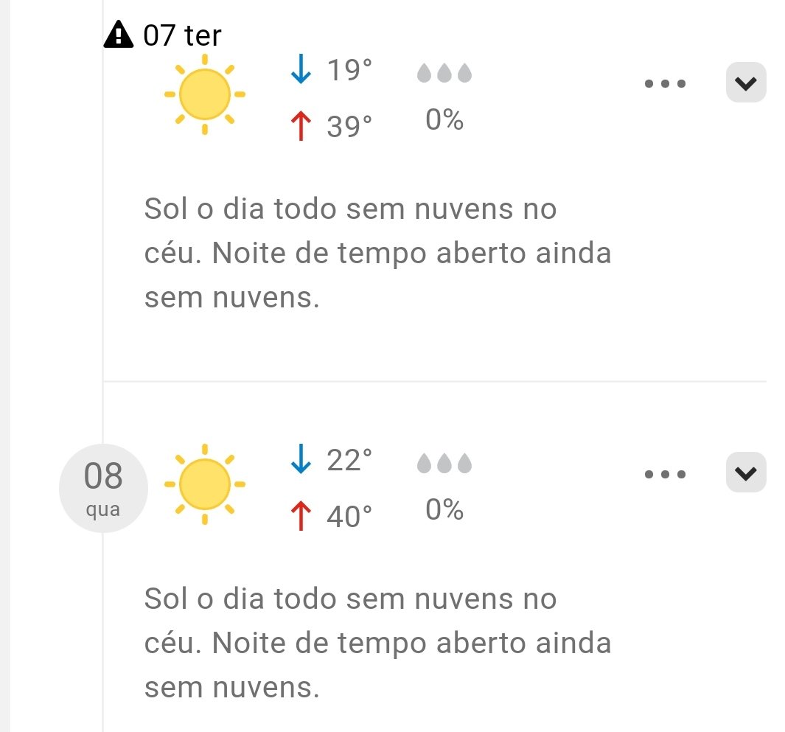Expand the 08 qua forecast details chevron
The height and width of the screenshot is (732, 785).
(x=746, y=473)
